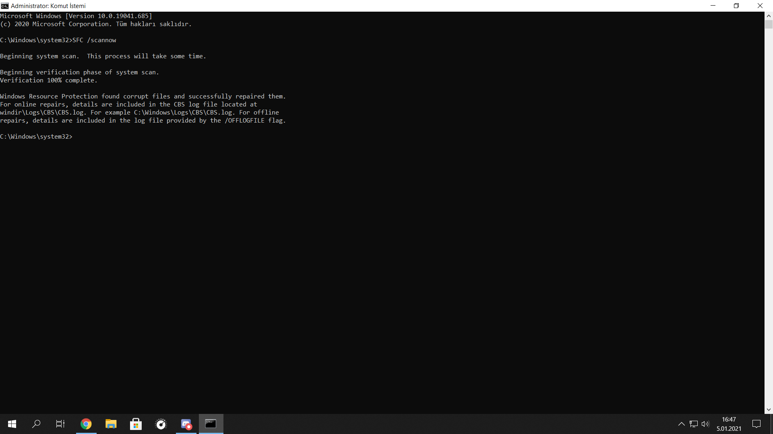This screenshot has width=773, height=434.
Task: Click the taskbar Search magnifier icon
Action: click(x=36, y=424)
